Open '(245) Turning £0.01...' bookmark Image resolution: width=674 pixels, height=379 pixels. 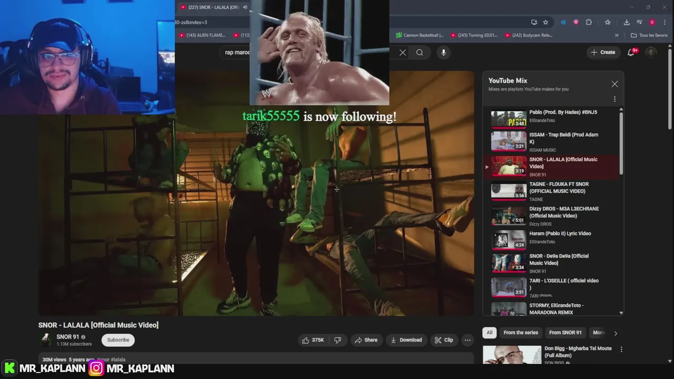[474, 35]
